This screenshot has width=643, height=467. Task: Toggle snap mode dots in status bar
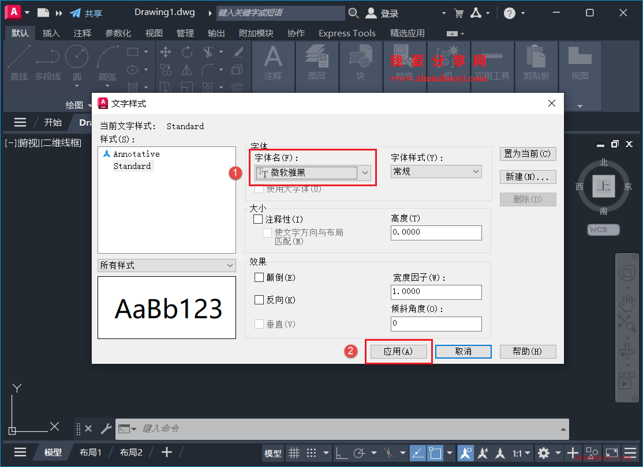point(312,453)
